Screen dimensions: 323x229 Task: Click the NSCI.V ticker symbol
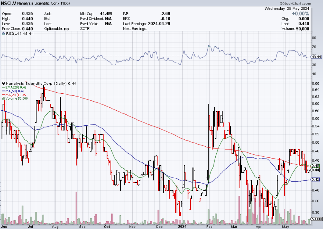pos(8,3)
